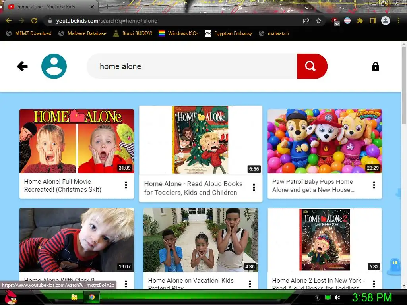Screen dimensions: 407x305
Task: Open the Windows ISOs bookmark
Action: click(178, 33)
